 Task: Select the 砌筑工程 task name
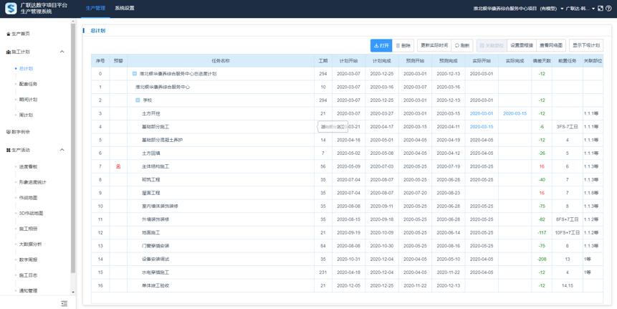pos(151,180)
